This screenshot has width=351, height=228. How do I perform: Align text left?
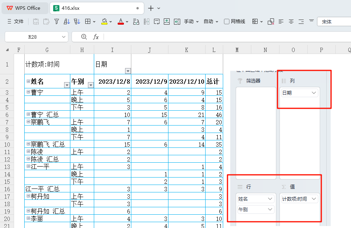point(281,22)
